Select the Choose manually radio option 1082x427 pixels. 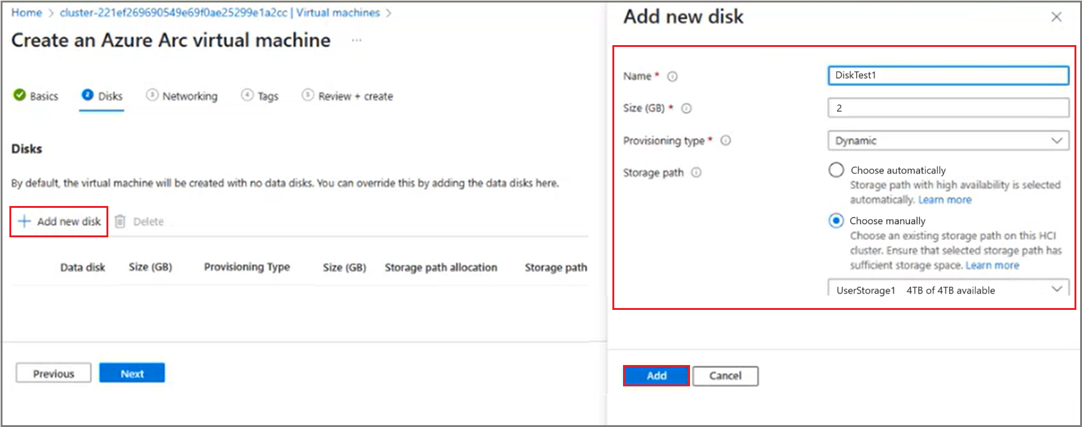pyautogui.click(x=836, y=220)
